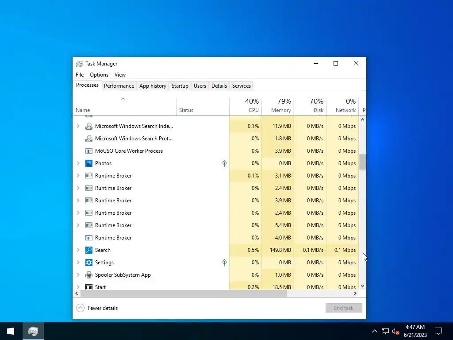Screen dimensions: 453x340
Task: Open the Options menu
Action: pyautogui.click(x=99, y=75)
